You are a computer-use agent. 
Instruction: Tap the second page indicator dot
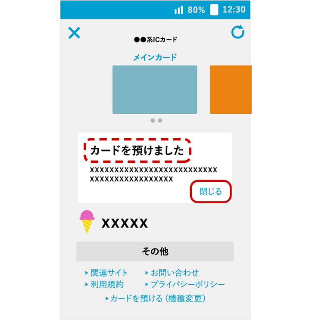pyautogui.click(x=160, y=121)
